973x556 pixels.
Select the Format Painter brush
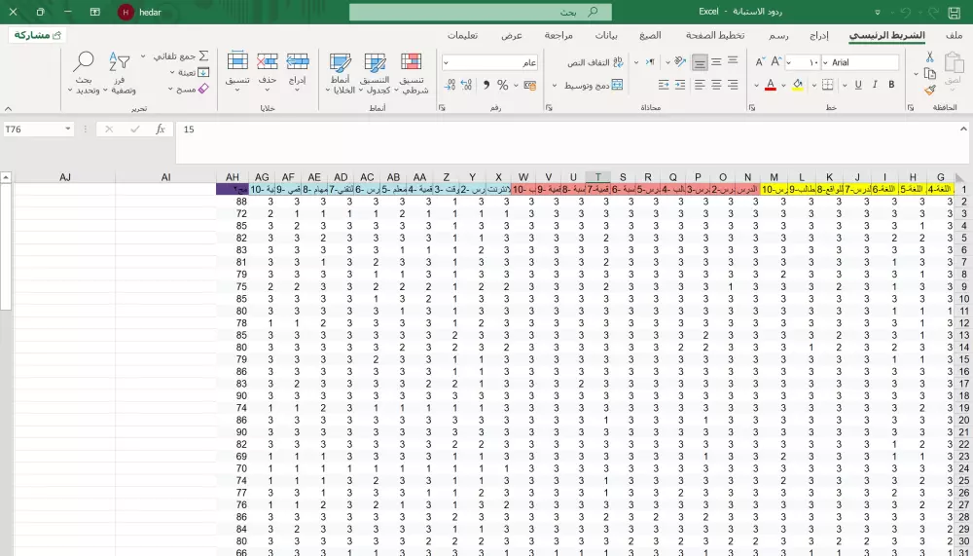(929, 91)
